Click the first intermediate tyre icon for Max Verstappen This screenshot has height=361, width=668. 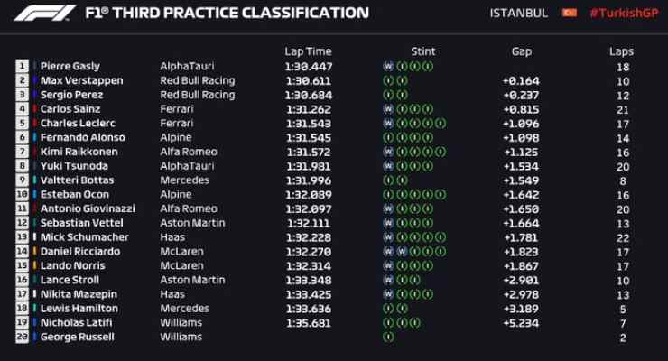click(388, 80)
